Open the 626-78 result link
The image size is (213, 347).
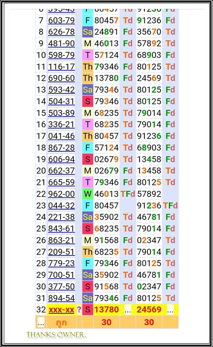[62, 32]
